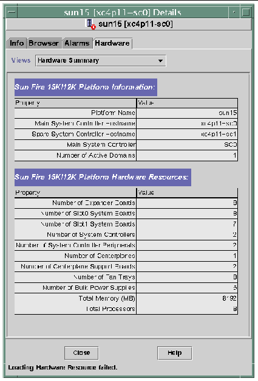
Task: Click Property column header in Platform Information
Action: pos(75,103)
